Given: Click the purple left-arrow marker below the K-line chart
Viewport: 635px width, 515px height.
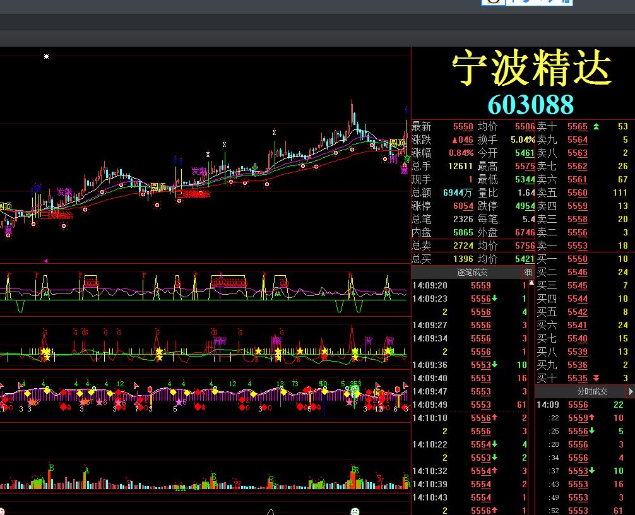Looking at the screenshot, I should (x=45, y=261).
